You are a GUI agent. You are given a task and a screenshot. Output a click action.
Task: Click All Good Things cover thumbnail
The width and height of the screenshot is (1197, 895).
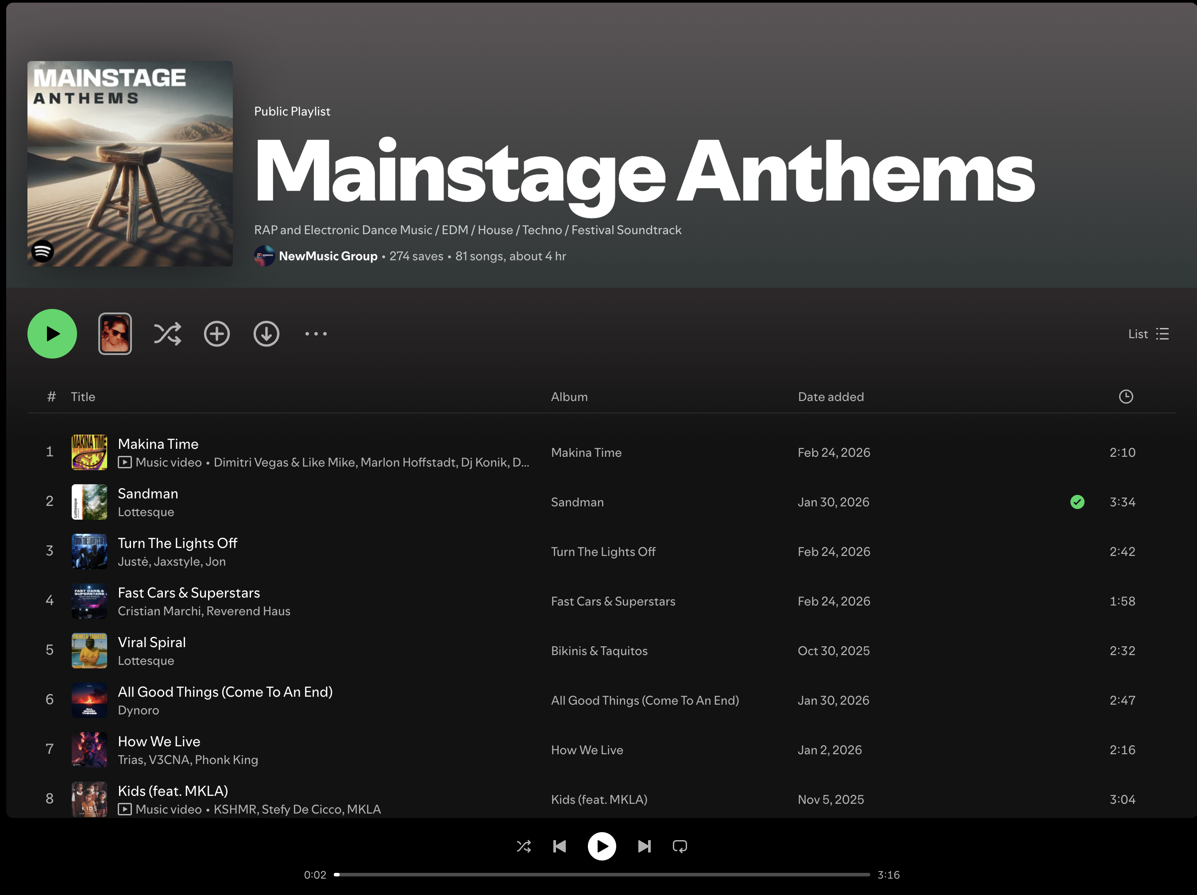coord(89,700)
